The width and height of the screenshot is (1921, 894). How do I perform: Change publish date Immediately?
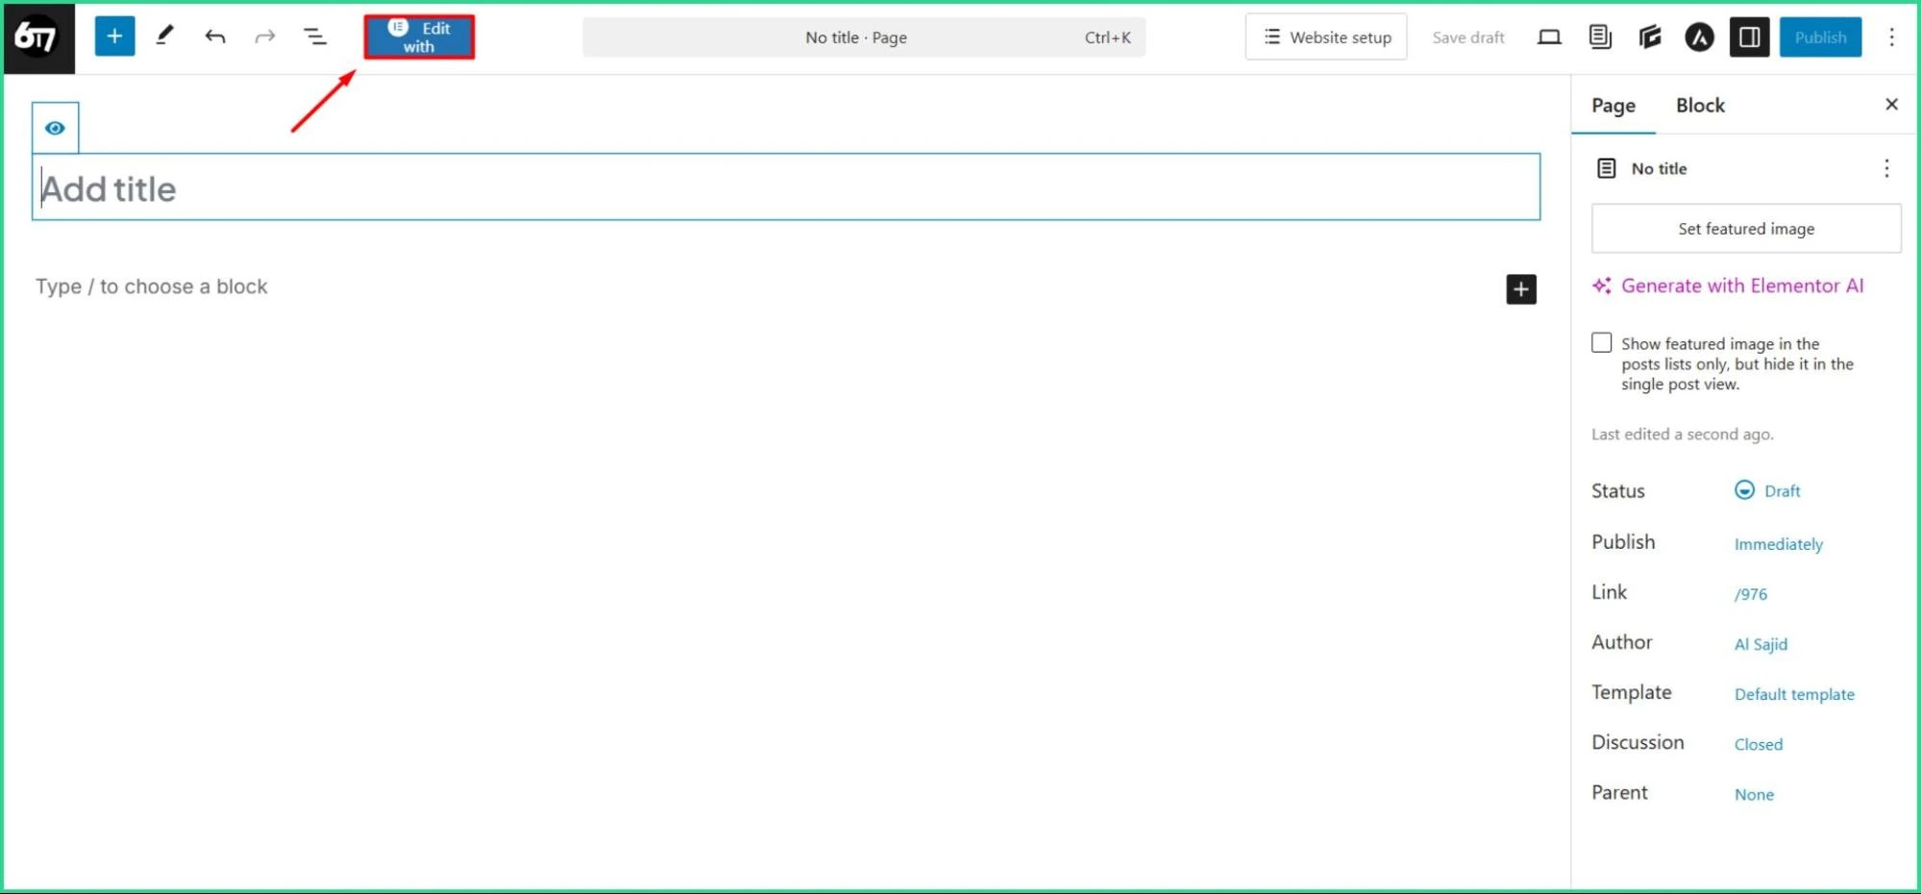point(1778,544)
